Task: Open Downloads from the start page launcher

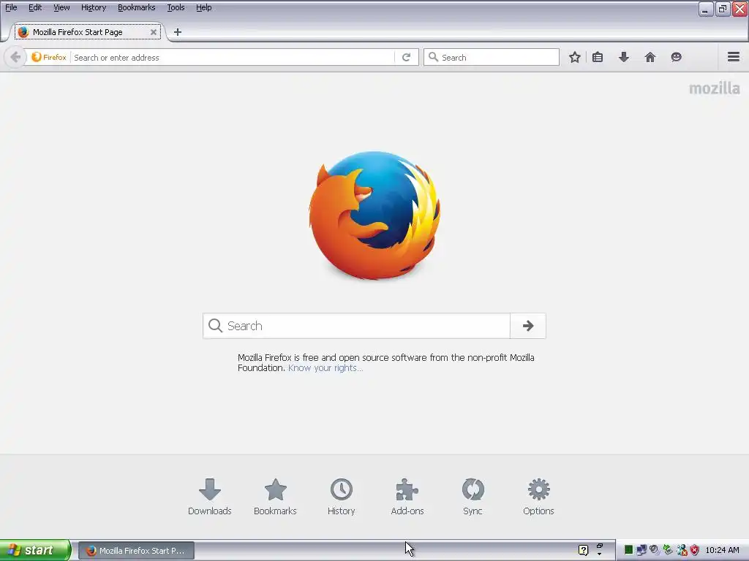Action: (210, 497)
